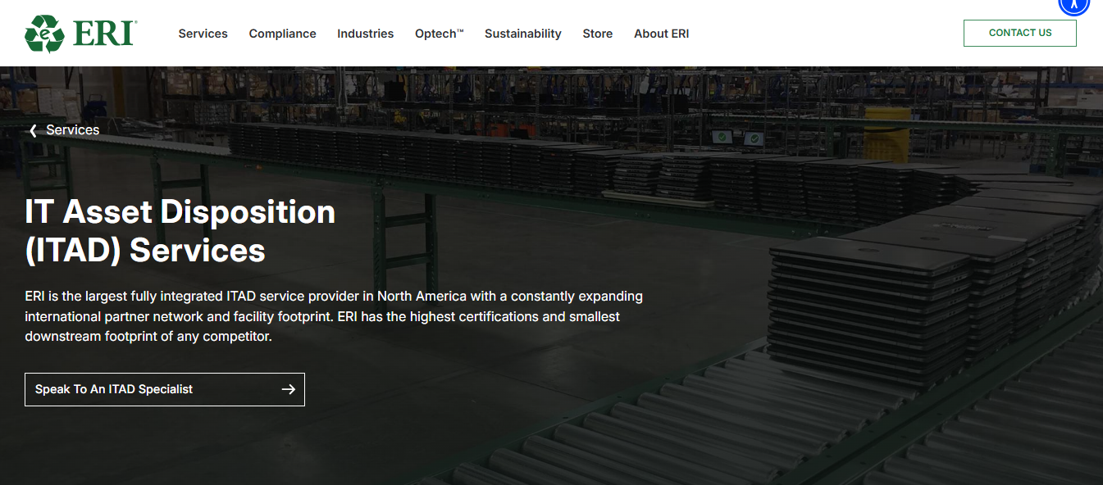The height and width of the screenshot is (485, 1103).
Task: Click Speak To An ITAD Specialist
Action: point(114,389)
